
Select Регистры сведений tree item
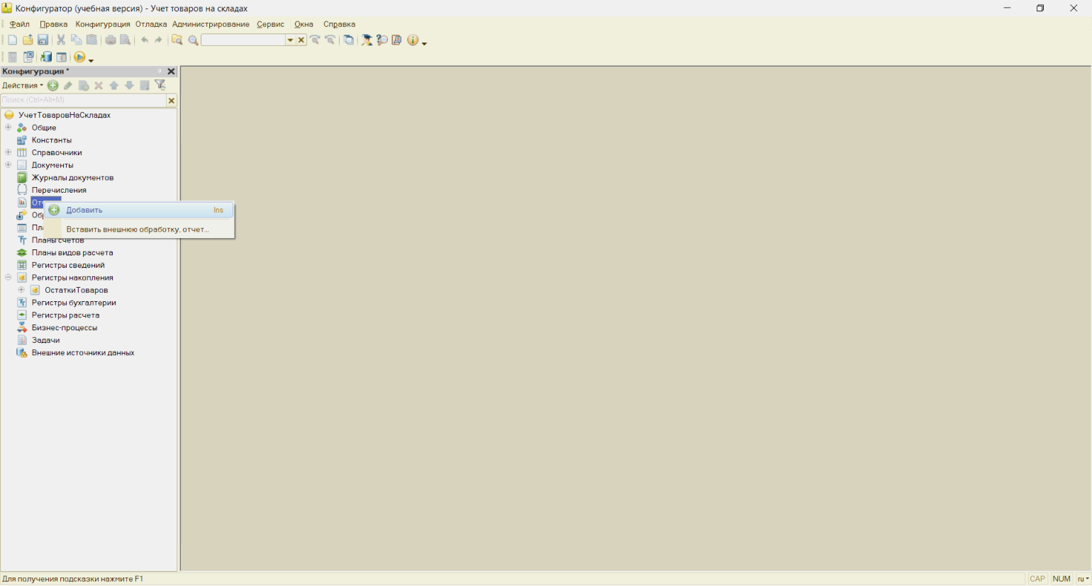(68, 265)
